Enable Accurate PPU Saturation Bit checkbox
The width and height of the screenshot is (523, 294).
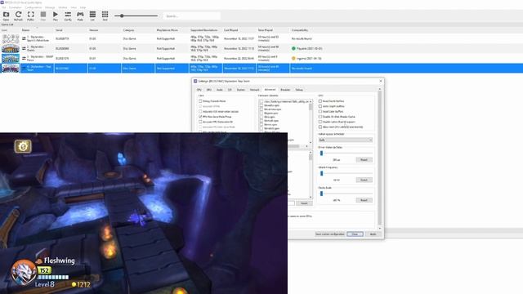[x=200, y=122]
